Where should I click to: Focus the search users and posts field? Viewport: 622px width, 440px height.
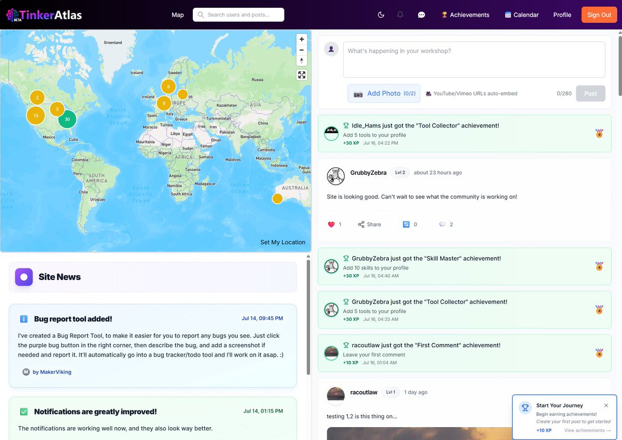(238, 15)
